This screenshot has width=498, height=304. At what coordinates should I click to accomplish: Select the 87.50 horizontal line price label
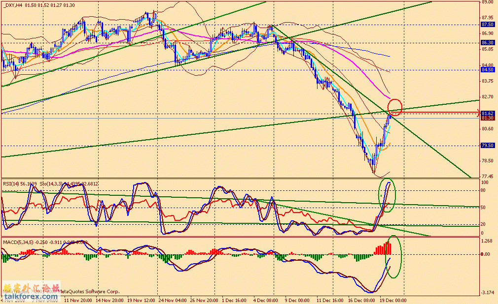(x=488, y=25)
